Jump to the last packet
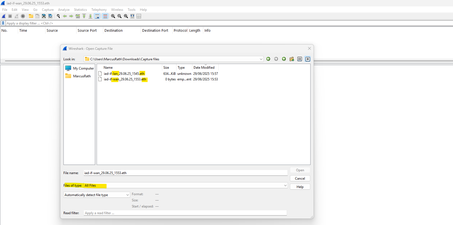 [90, 16]
